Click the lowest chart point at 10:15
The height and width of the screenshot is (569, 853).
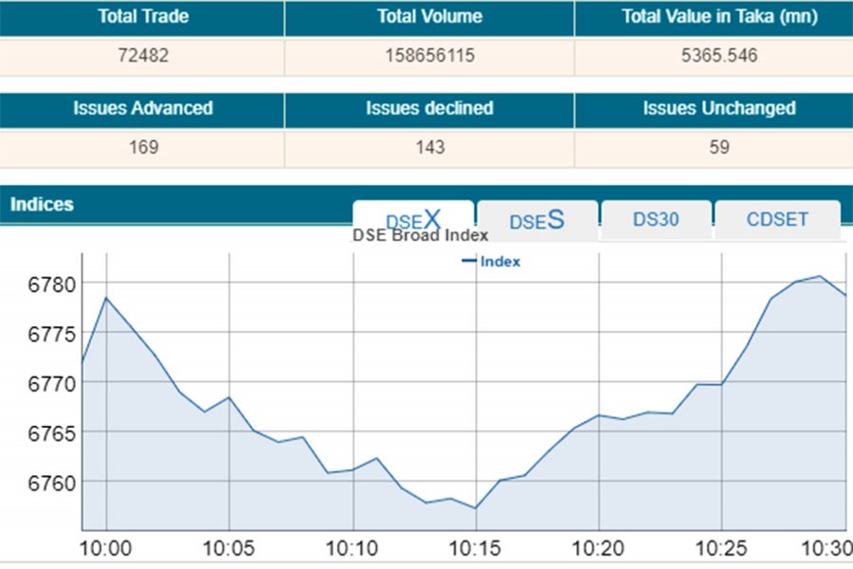[476, 508]
